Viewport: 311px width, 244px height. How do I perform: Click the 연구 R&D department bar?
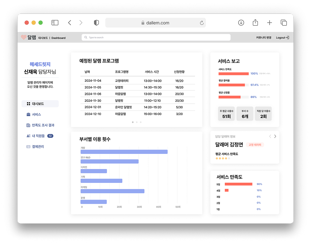(x=110, y=161)
